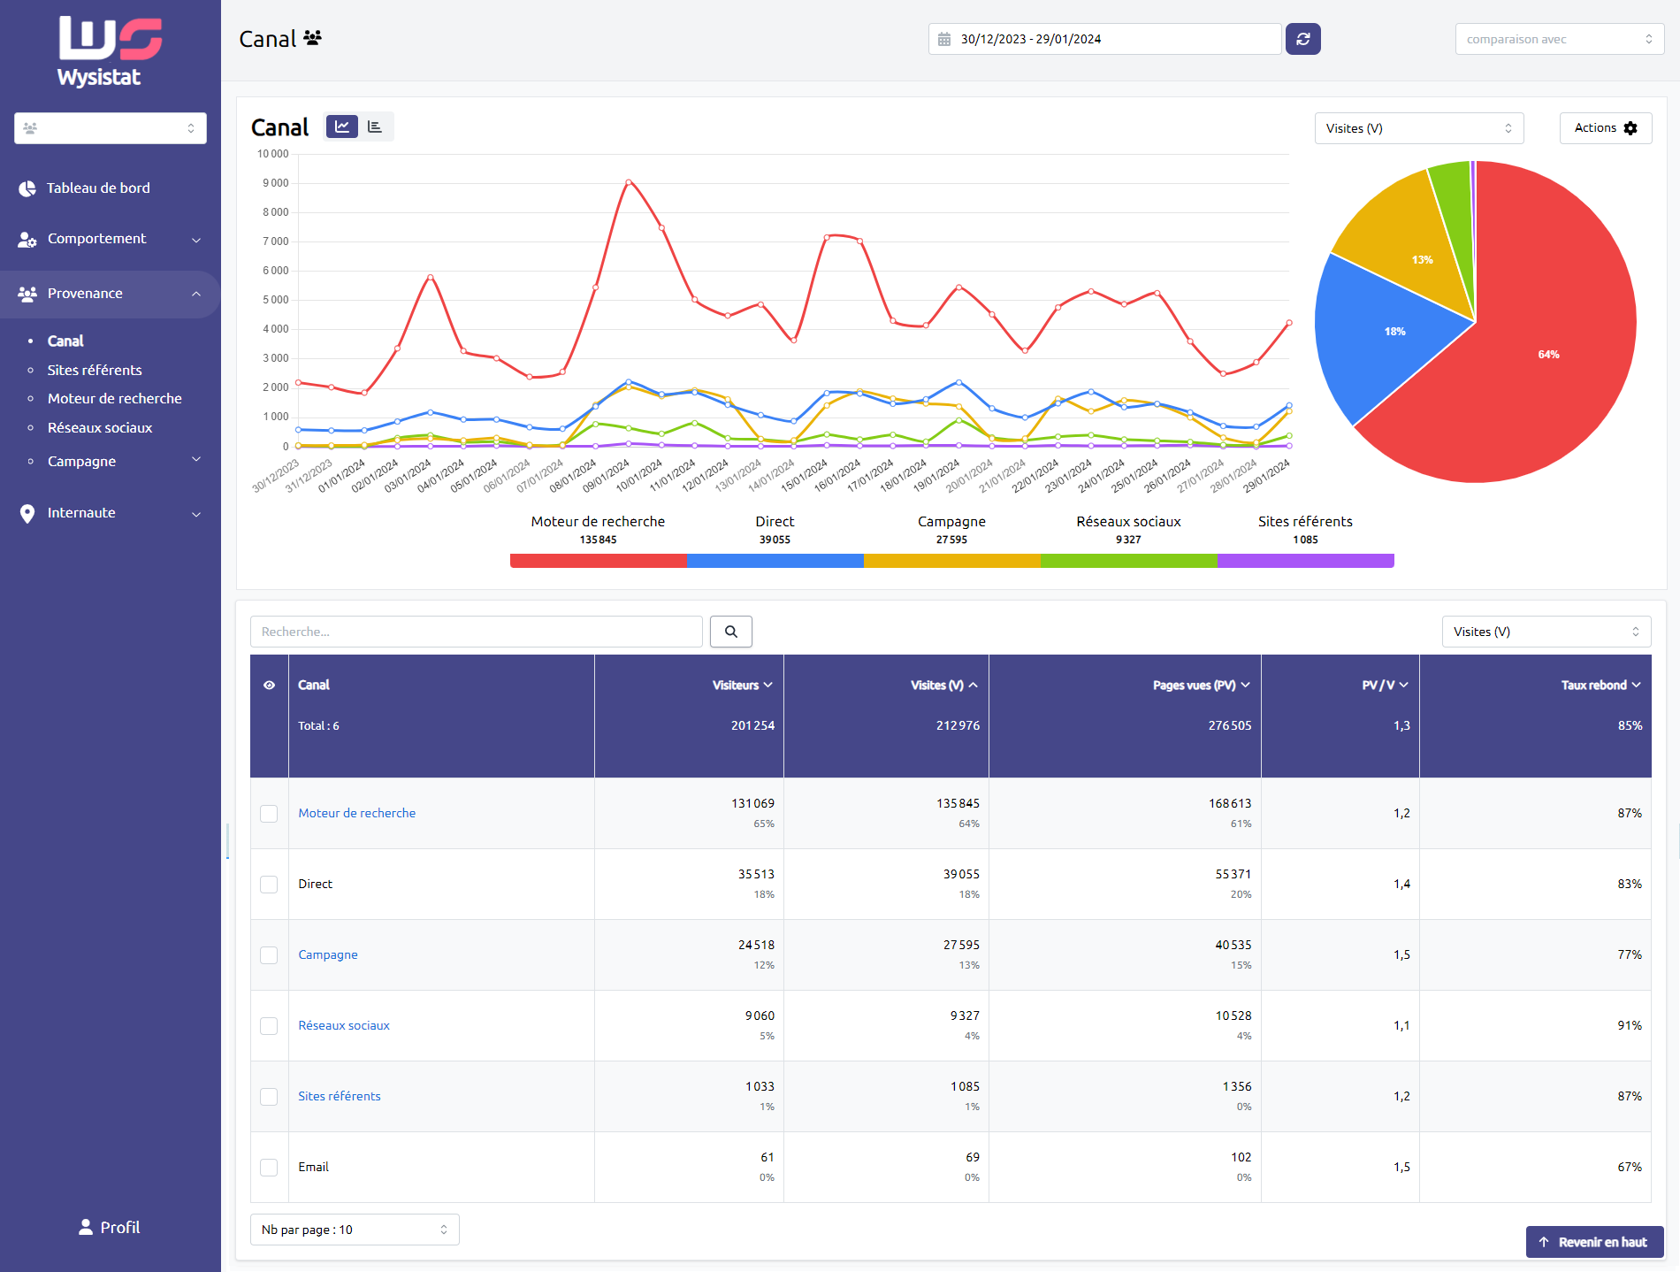Select the Campagne row checkbox
The image size is (1680, 1272).
pos(270,955)
